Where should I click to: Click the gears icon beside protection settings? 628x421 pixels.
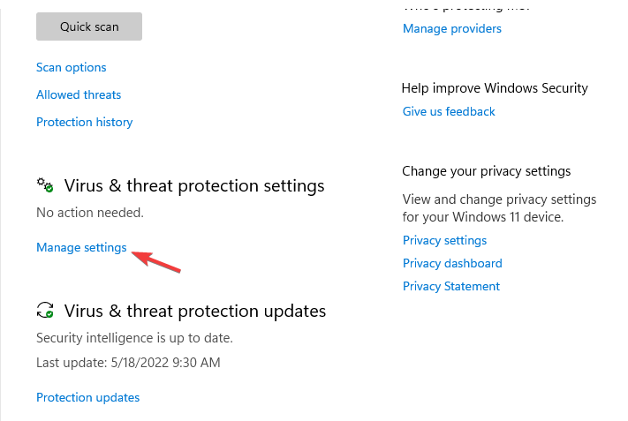point(45,186)
